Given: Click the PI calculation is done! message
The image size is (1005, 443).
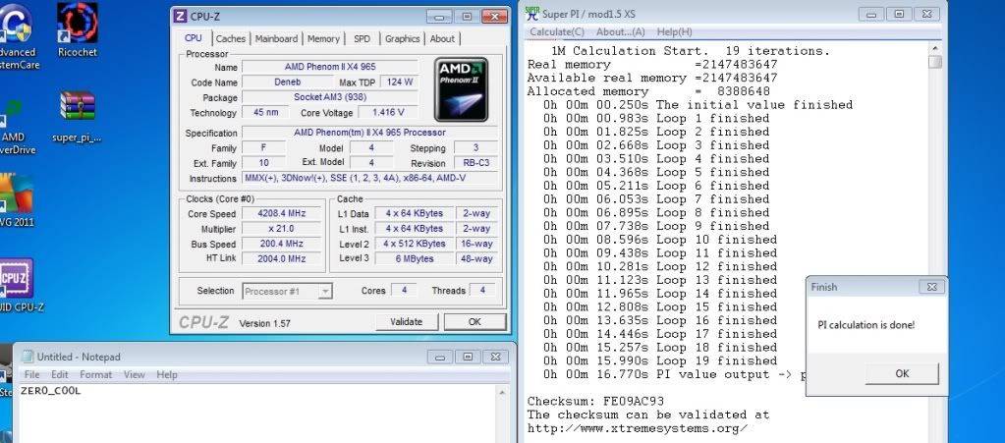Looking at the screenshot, I should click(865, 325).
